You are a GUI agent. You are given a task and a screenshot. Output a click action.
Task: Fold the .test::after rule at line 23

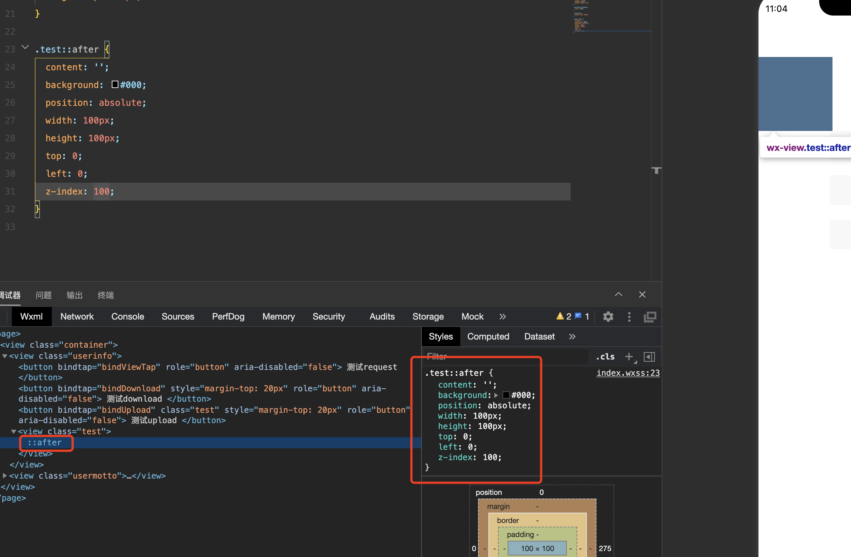pos(25,47)
